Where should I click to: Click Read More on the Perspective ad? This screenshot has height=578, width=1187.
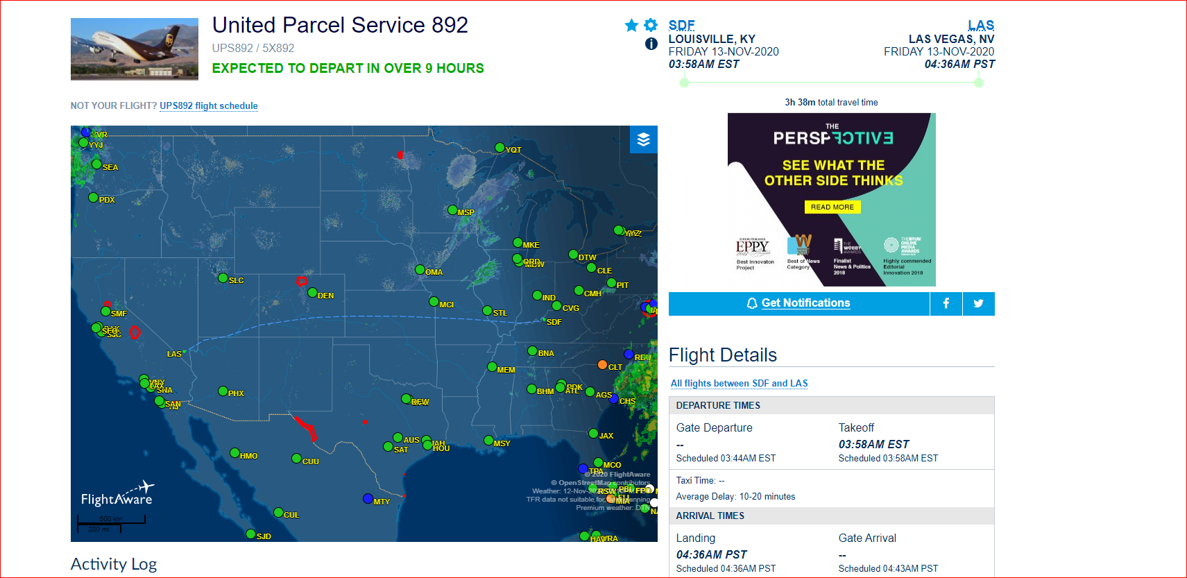click(x=832, y=207)
